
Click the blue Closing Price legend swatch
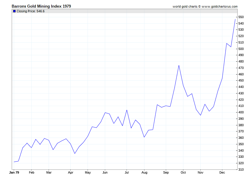click(x=14, y=11)
